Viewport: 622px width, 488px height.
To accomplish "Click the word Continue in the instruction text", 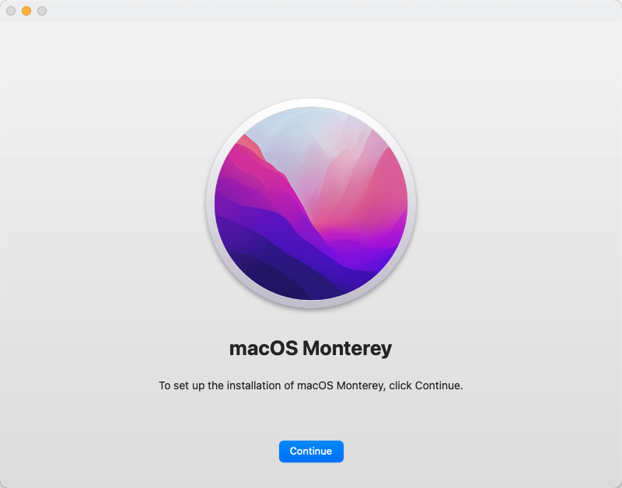I will point(439,385).
